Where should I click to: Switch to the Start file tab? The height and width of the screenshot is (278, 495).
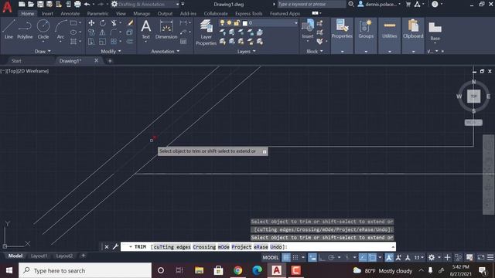point(16,61)
